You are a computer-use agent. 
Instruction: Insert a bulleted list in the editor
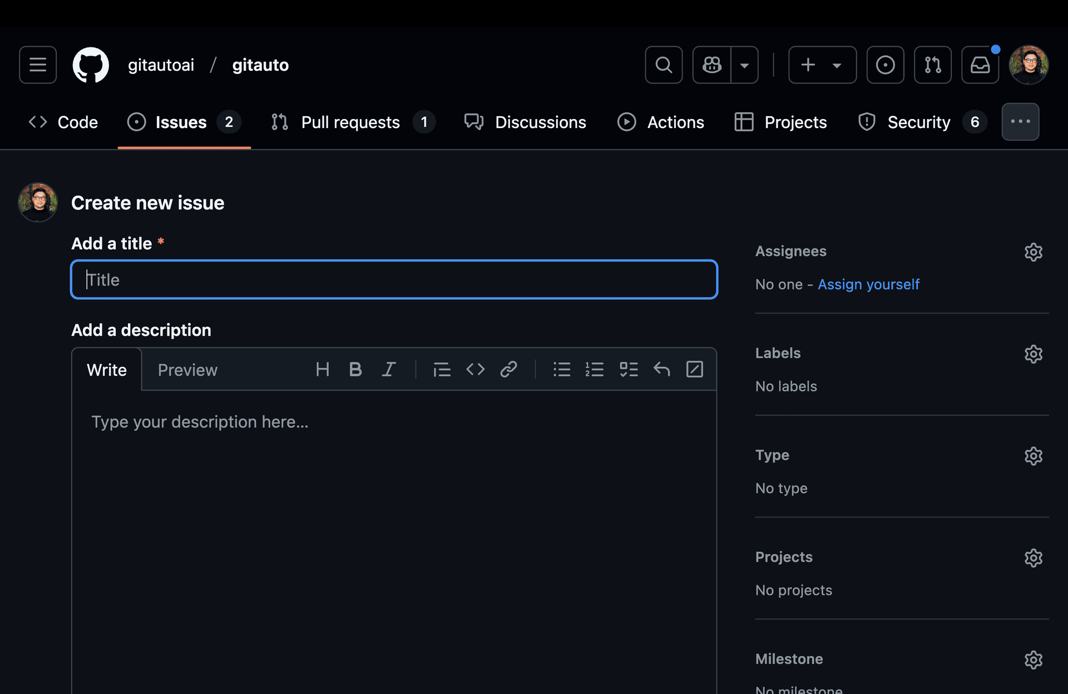562,369
